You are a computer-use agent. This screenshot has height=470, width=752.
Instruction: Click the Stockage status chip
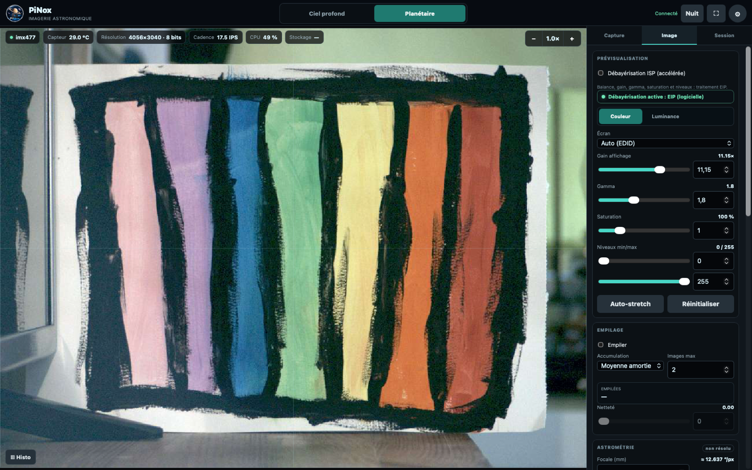point(304,37)
